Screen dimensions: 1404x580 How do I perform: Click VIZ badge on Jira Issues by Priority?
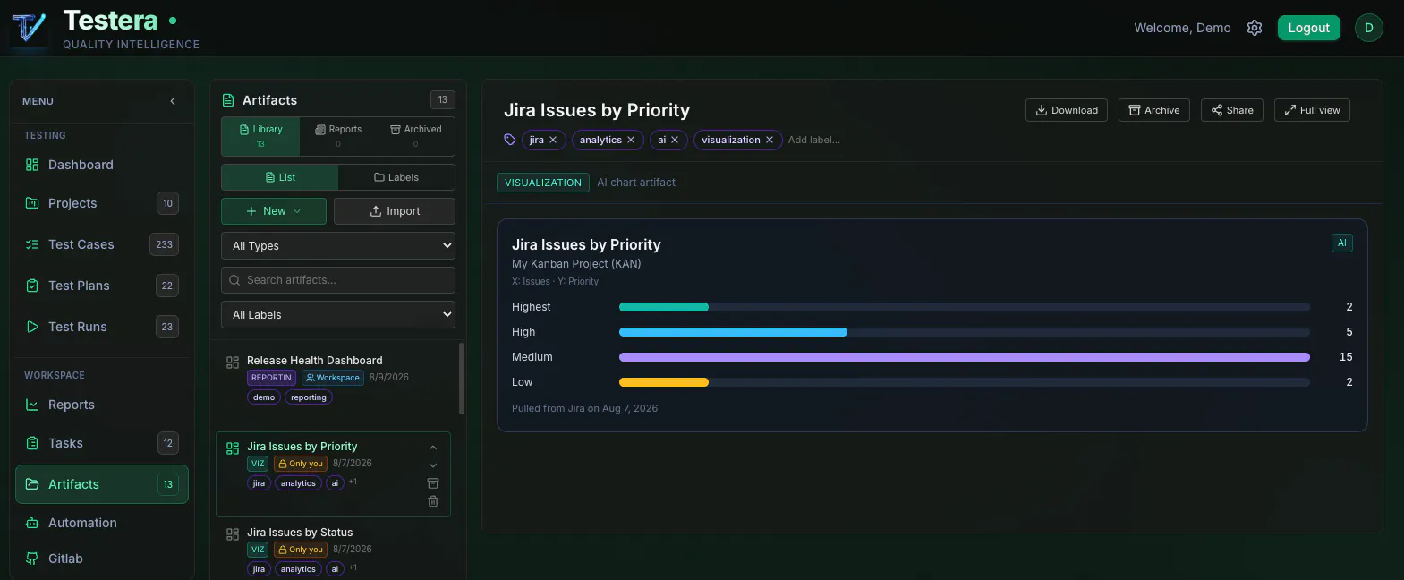pyautogui.click(x=258, y=464)
